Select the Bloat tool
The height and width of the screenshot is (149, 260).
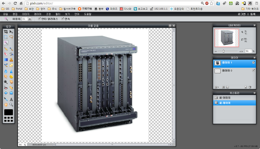(x=6, y=93)
